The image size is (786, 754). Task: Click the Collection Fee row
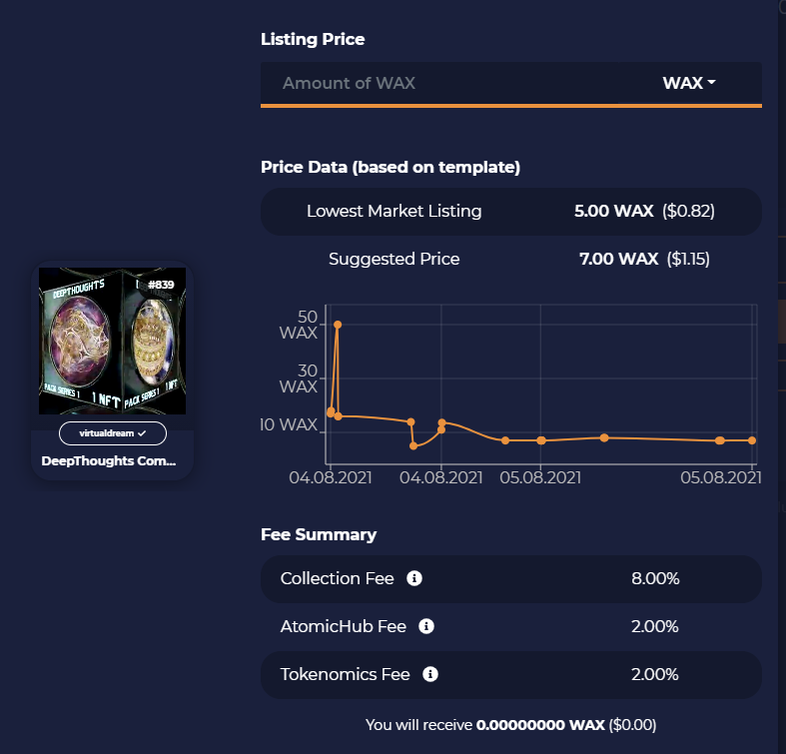[511, 578]
